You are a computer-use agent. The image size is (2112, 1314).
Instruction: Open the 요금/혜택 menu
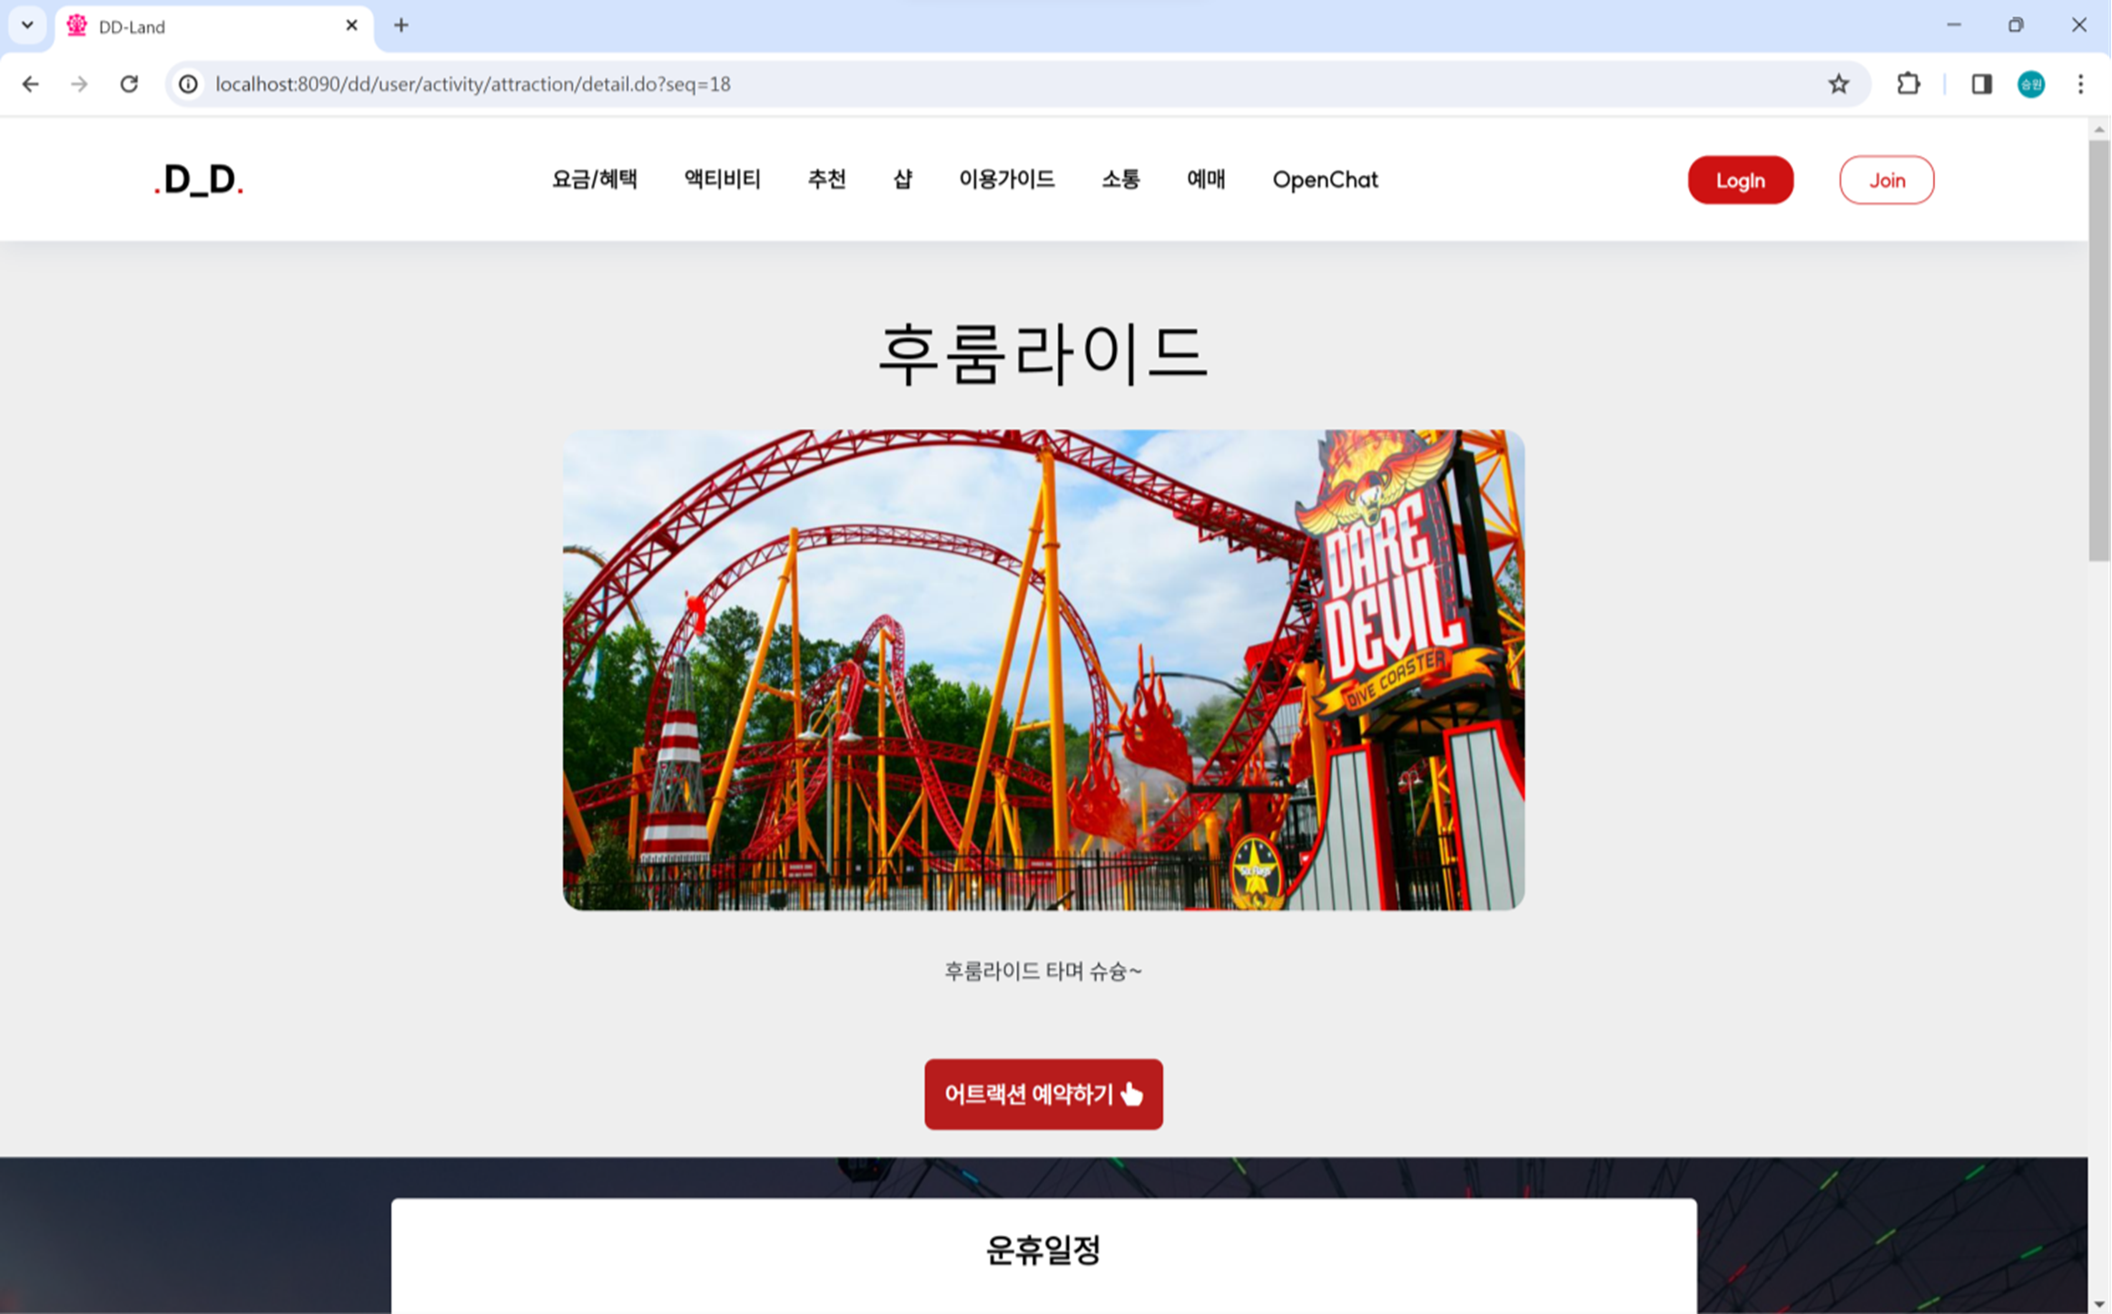click(x=595, y=180)
